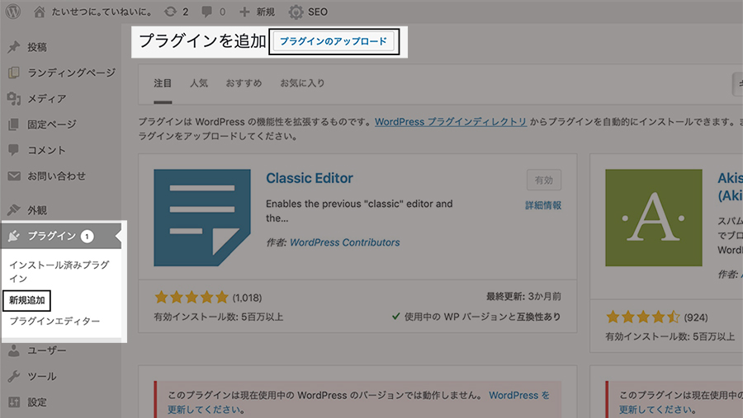Click the Akismet star rating

pos(643,317)
